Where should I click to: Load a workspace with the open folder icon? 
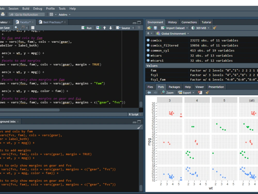149,28
